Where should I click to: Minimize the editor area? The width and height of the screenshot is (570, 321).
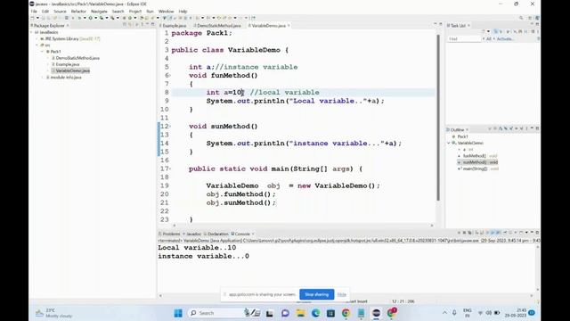pyautogui.click(x=436, y=24)
